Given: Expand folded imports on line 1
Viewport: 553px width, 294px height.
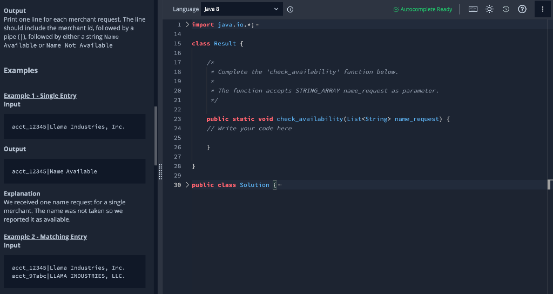Looking at the screenshot, I should pos(187,25).
